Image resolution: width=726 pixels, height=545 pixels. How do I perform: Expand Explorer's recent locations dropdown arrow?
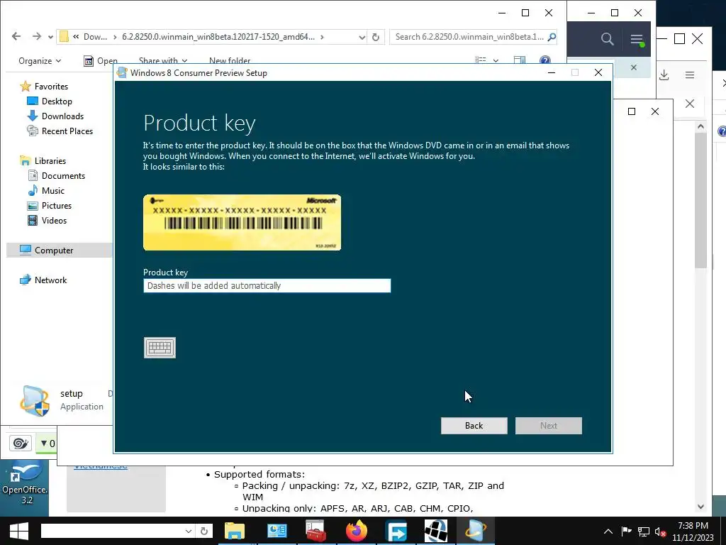click(50, 37)
